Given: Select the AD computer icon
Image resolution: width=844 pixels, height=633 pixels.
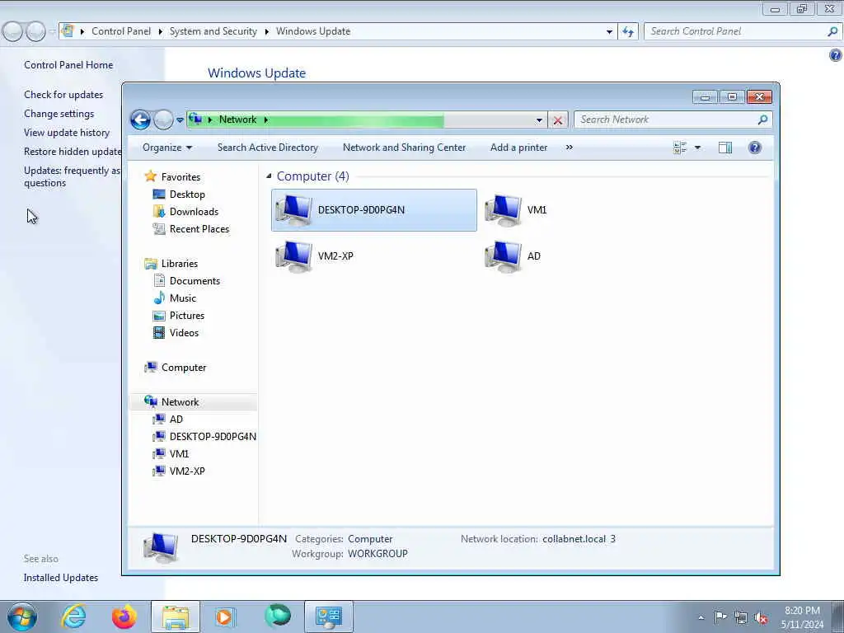Looking at the screenshot, I should [x=512, y=256].
